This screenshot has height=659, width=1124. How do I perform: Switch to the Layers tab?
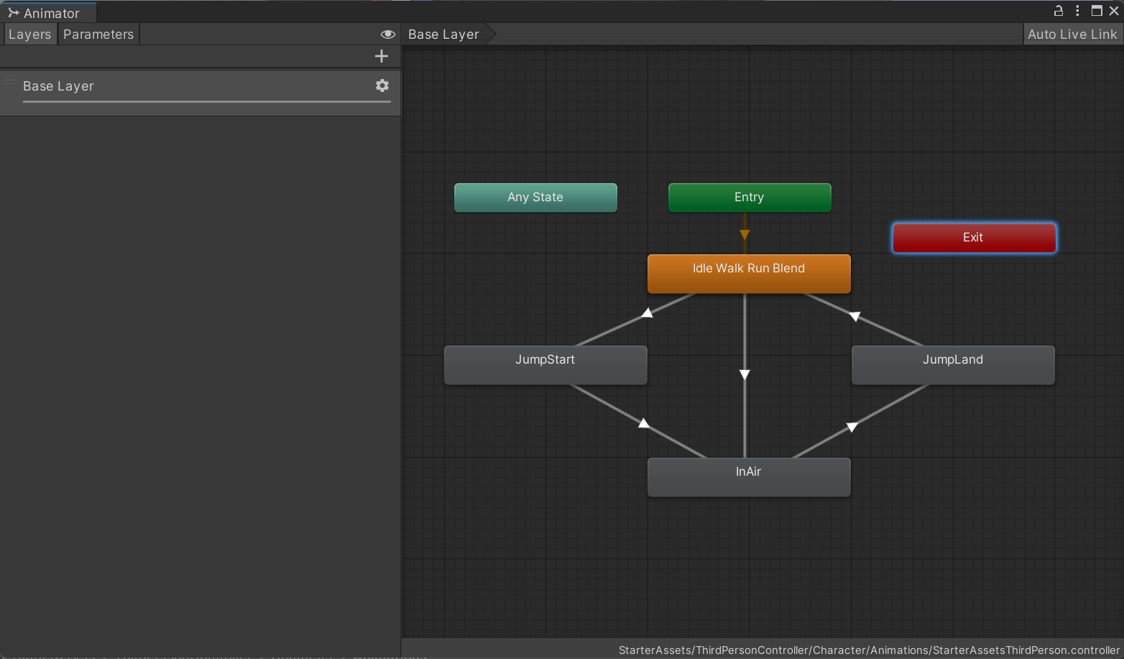[x=29, y=34]
